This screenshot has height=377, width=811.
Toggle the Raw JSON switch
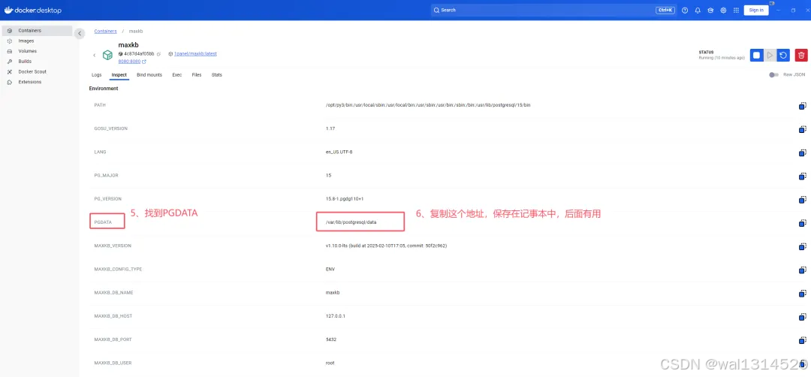(x=773, y=75)
